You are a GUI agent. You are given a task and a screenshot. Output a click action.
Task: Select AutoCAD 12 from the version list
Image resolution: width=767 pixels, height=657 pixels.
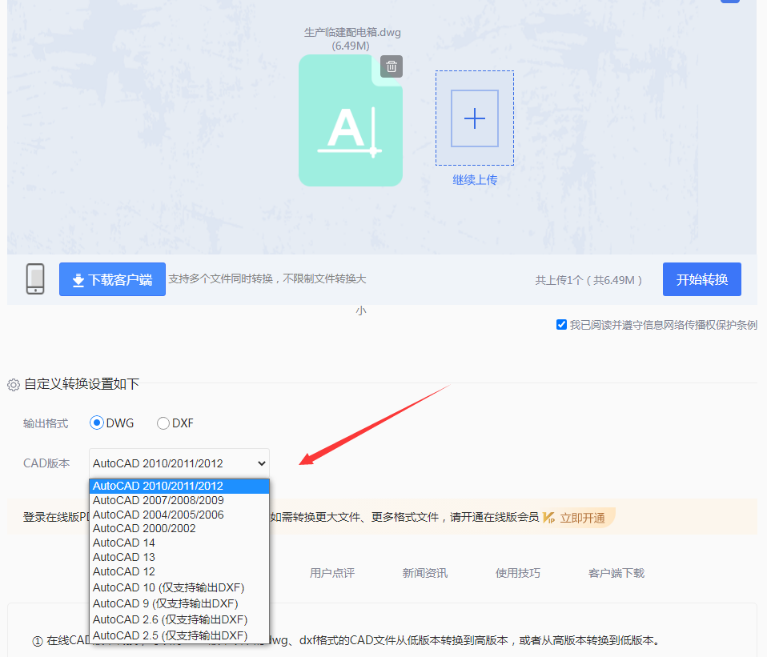point(123,571)
